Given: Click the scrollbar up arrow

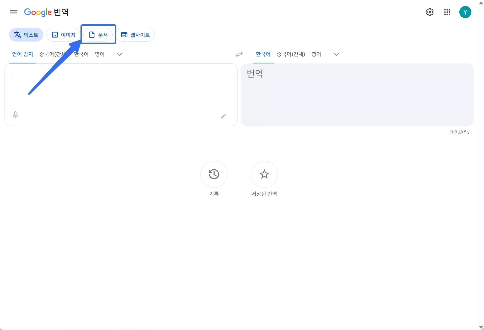Looking at the screenshot, I should click(481, 3).
